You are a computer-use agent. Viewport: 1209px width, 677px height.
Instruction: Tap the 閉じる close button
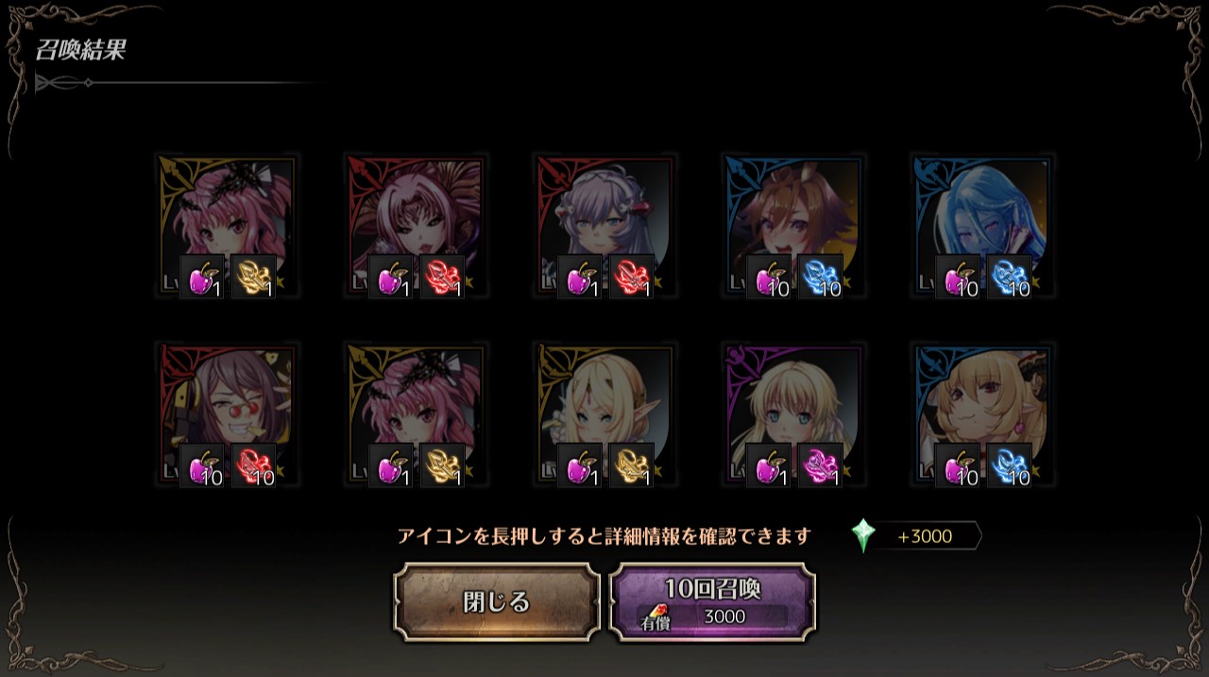tap(497, 602)
